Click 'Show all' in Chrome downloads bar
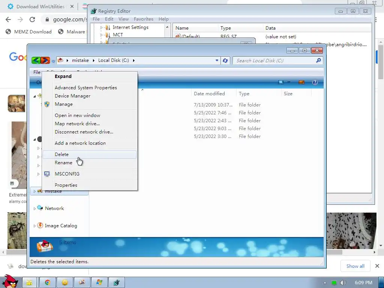Screen dimensions: 384x288 coord(355,266)
